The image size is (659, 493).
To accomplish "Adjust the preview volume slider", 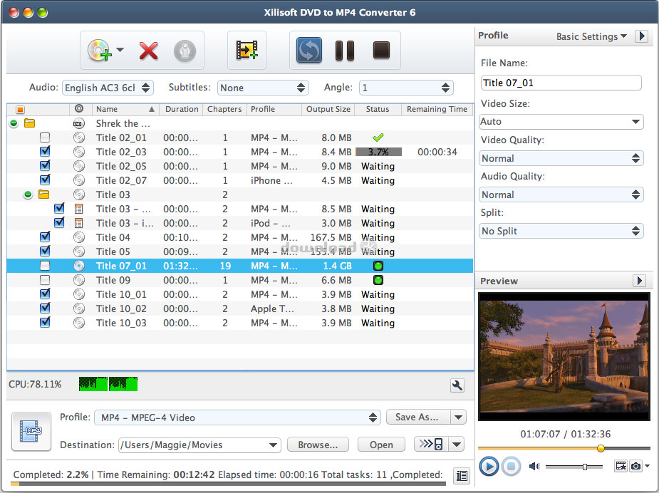I will [583, 467].
